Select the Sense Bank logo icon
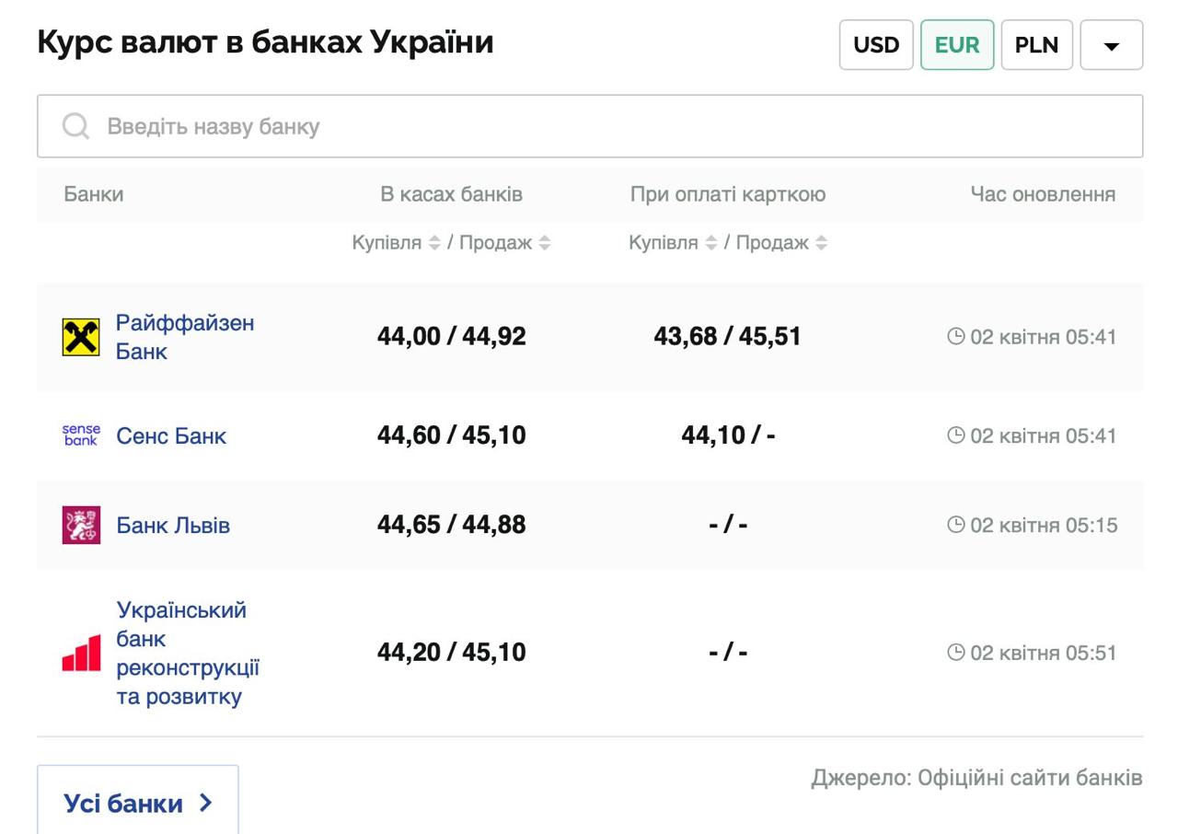 pyautogui.click(x=81, y=435)
